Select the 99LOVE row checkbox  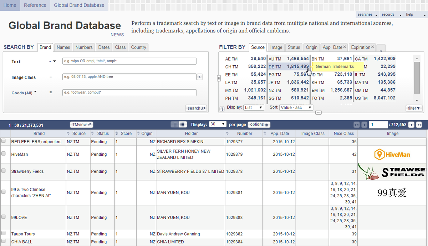[x=4, y=217]
